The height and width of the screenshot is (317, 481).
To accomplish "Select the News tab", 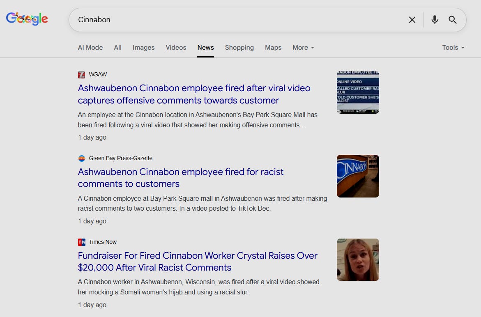I will [x=205, y=48].
